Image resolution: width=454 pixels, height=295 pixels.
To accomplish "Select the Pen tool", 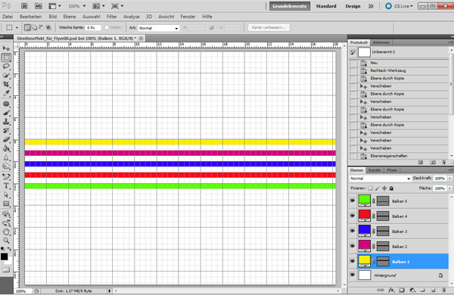I will (x=6, y=176).
